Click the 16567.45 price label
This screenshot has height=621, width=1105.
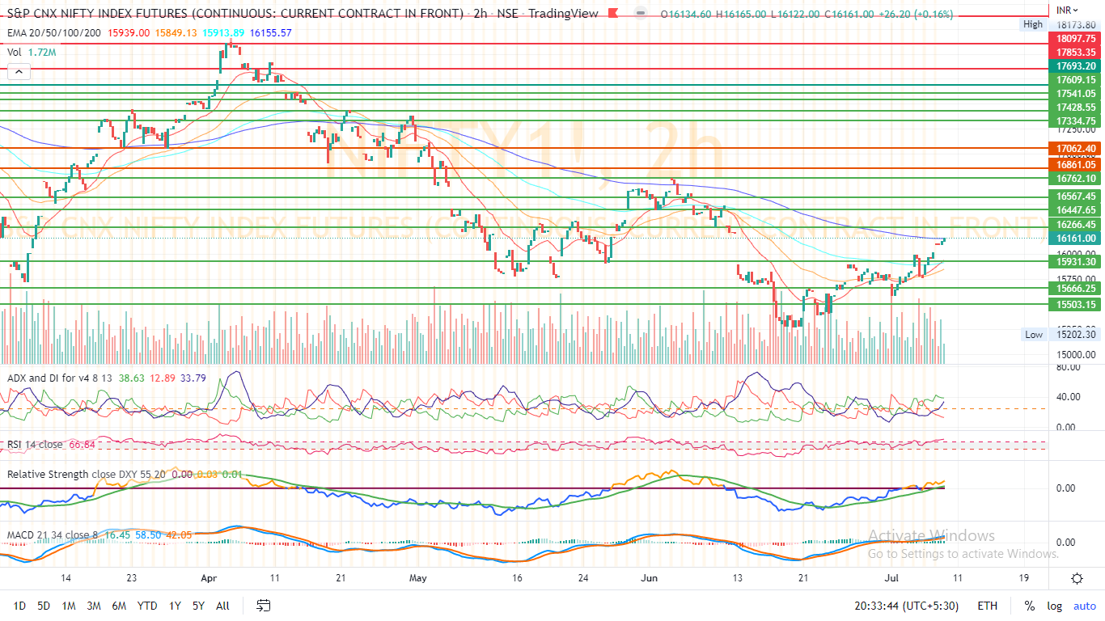(1076, 196)
